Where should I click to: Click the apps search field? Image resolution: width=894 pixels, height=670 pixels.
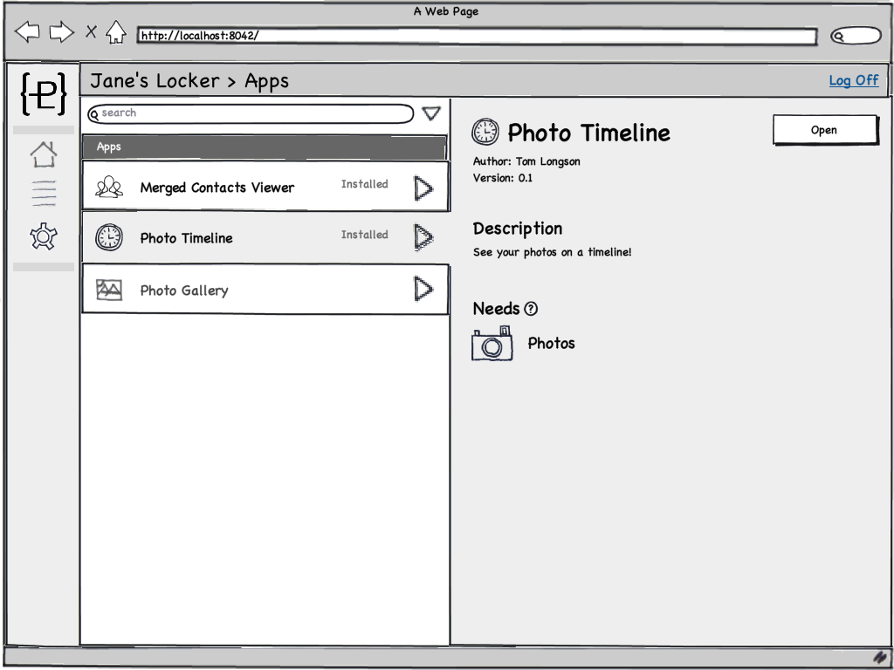(251, 113)
